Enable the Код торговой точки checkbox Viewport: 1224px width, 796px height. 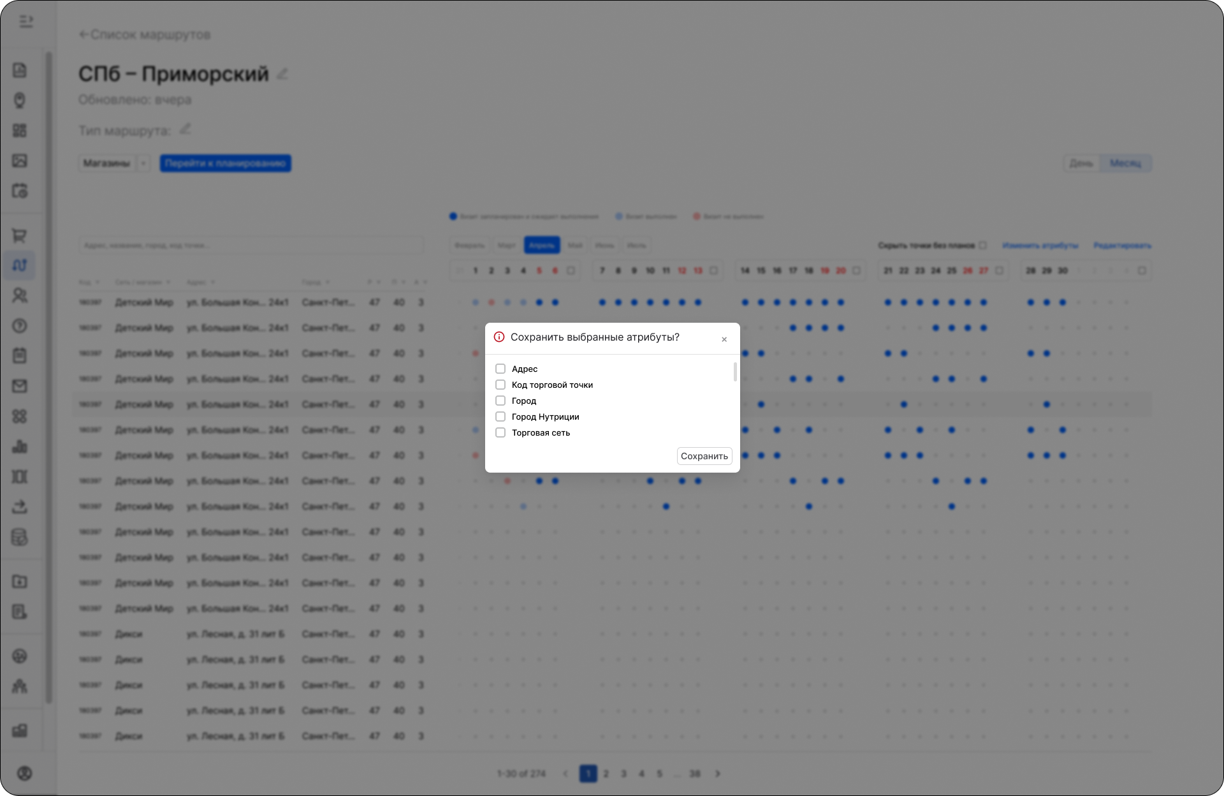(500, 385)
